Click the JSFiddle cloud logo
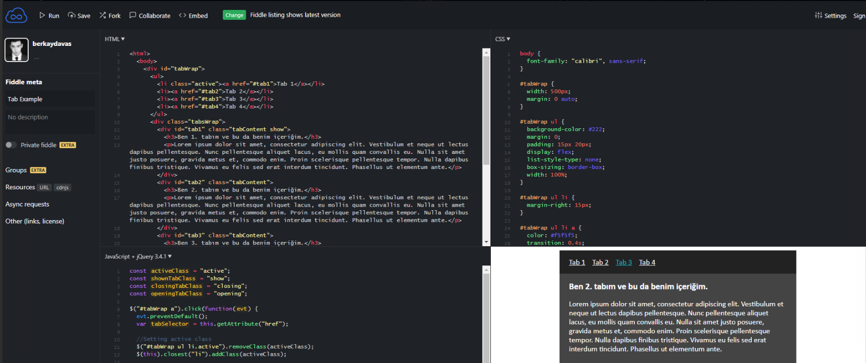Screen dimensions: 866x363 [16, 16]
